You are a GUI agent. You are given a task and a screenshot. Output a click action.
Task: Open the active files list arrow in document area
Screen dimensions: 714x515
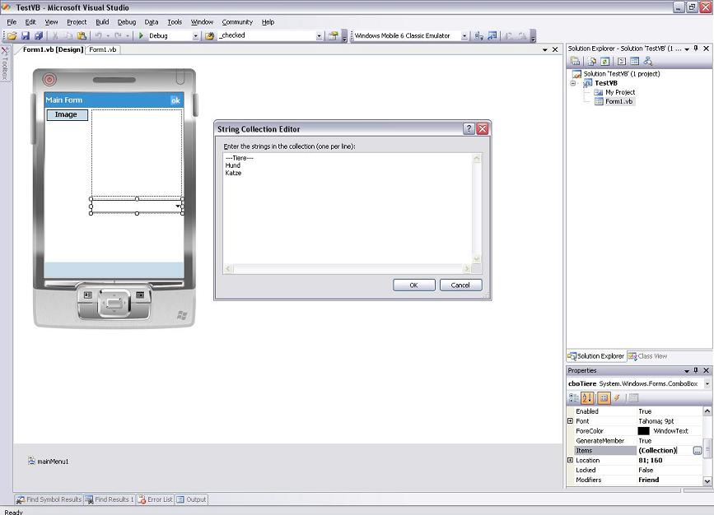(545, 49)
